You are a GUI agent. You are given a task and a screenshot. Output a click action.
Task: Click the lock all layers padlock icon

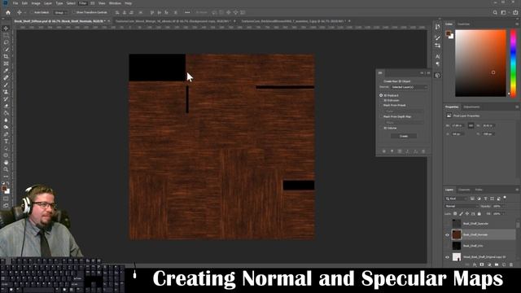click(479, 213)
